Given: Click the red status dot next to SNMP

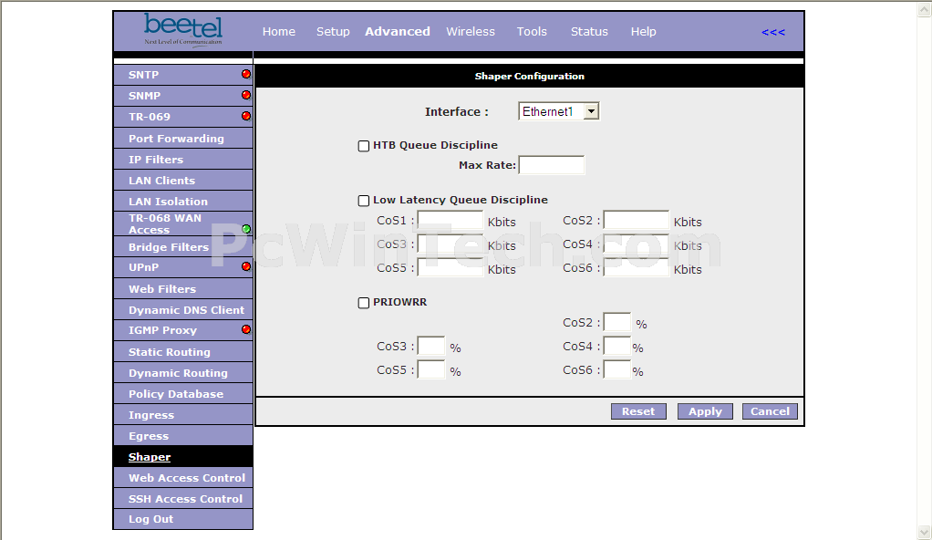Looking at the screenshot, I should 246,95.
